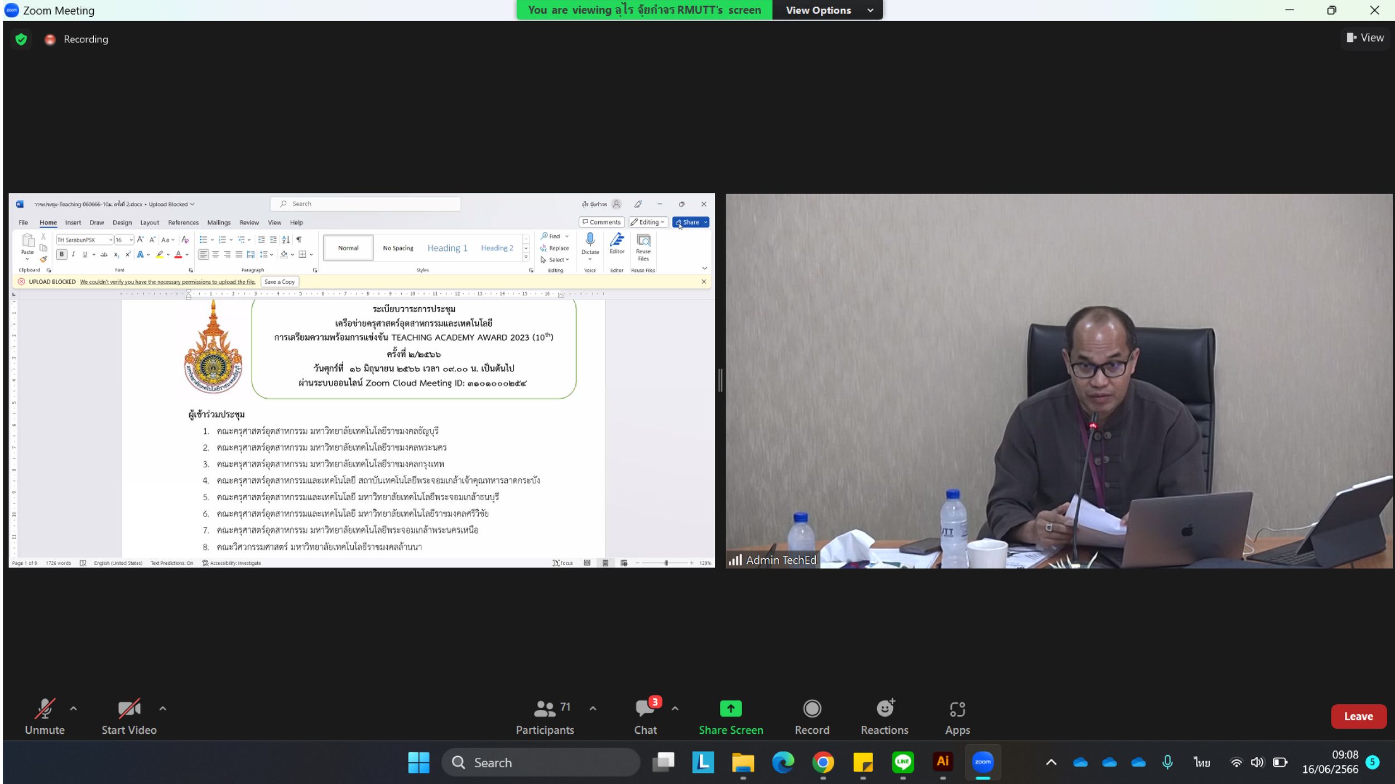Start Video in Zoom toolbar
The height and width of the screenshot is (784, 1395).
(129, 718)
